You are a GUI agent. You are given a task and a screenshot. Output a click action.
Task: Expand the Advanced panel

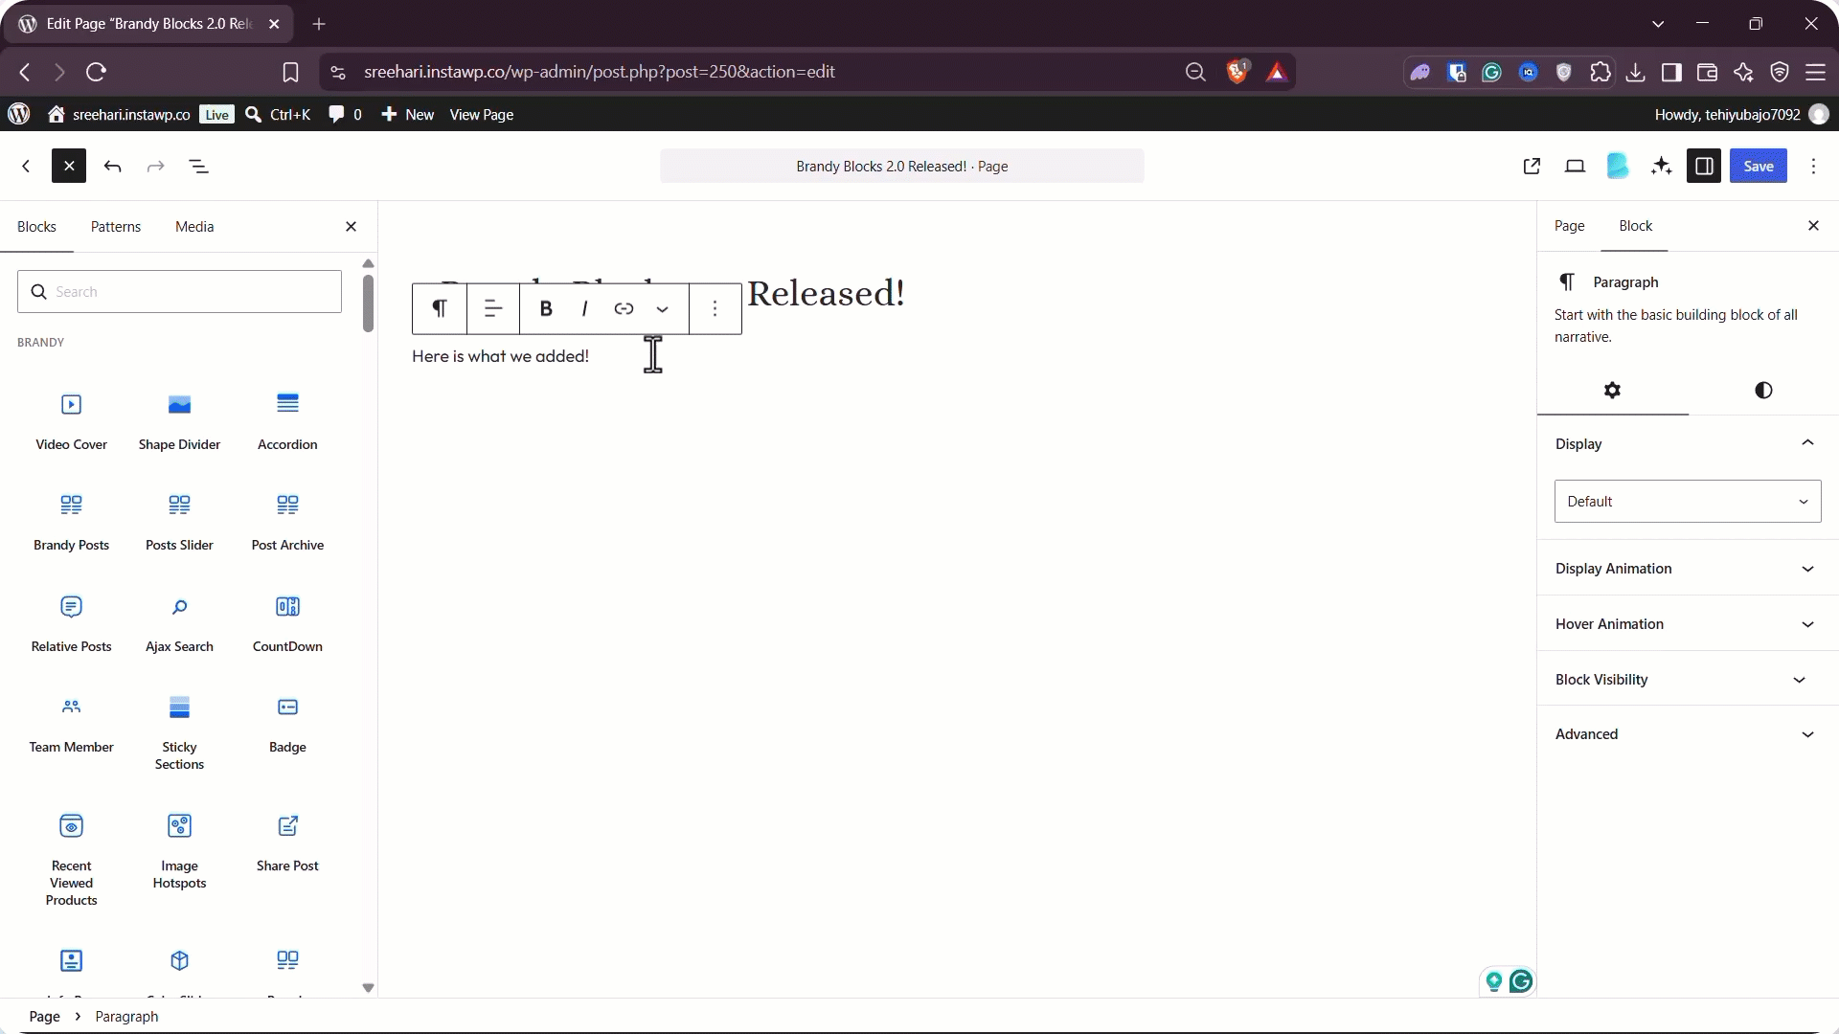coord(1688,734)
